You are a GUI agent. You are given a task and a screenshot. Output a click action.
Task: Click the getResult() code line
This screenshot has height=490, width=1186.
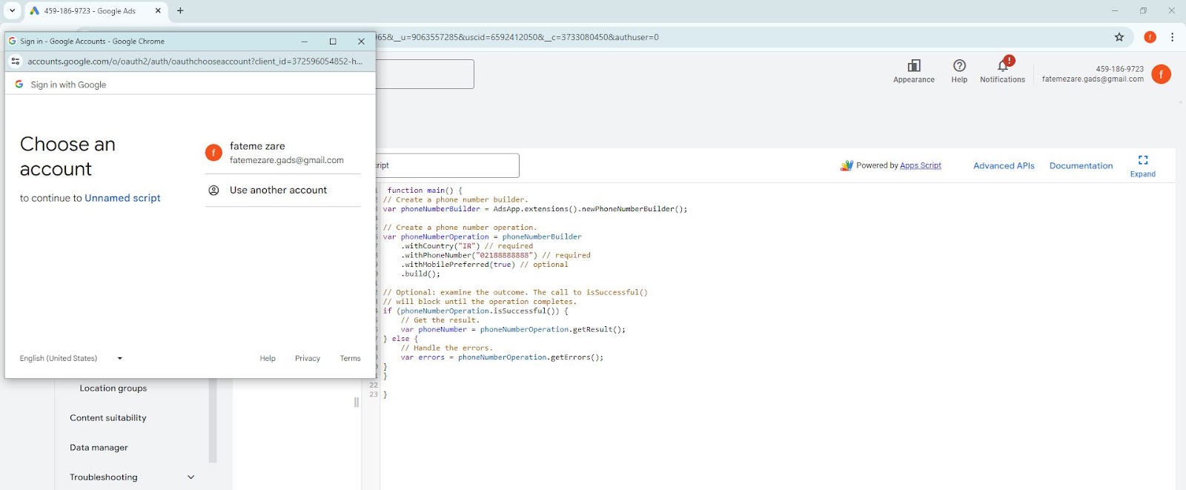pyautogui.click(x=513, y=329)
